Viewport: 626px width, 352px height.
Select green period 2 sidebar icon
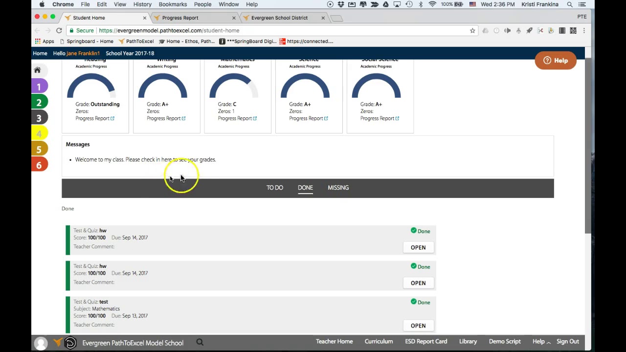pos(39,102)
